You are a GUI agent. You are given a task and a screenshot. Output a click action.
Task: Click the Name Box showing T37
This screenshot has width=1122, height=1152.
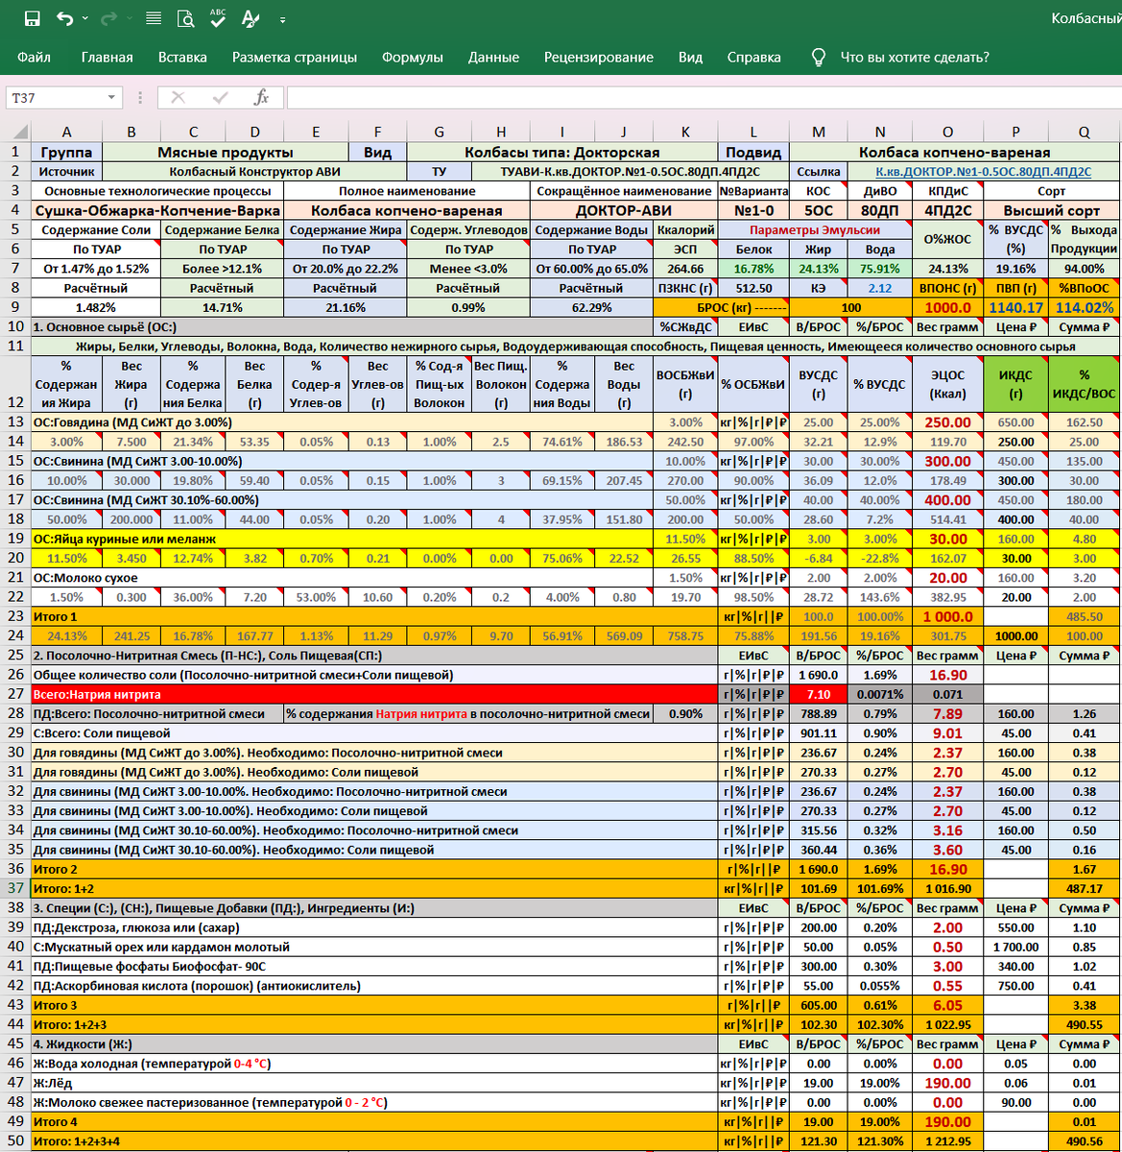click(x=56, y=98)
